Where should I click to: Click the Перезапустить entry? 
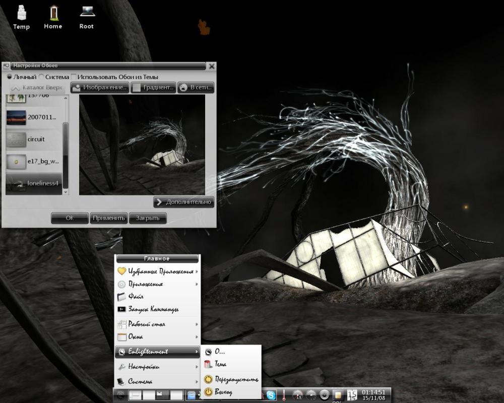231,379
